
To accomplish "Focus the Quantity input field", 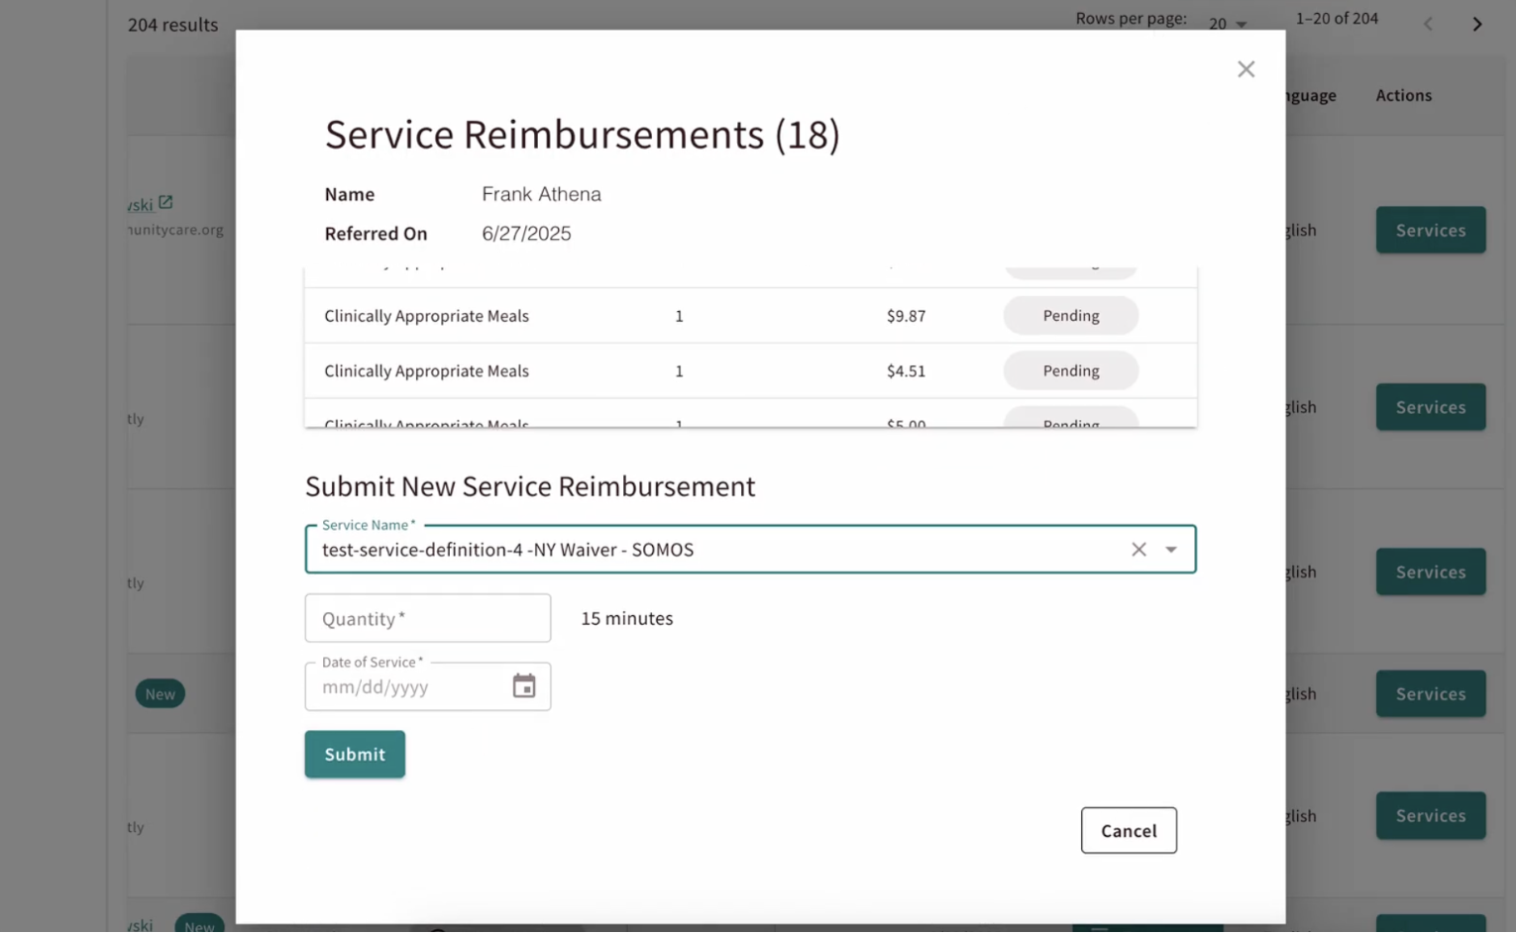I will tap(427, 618).
